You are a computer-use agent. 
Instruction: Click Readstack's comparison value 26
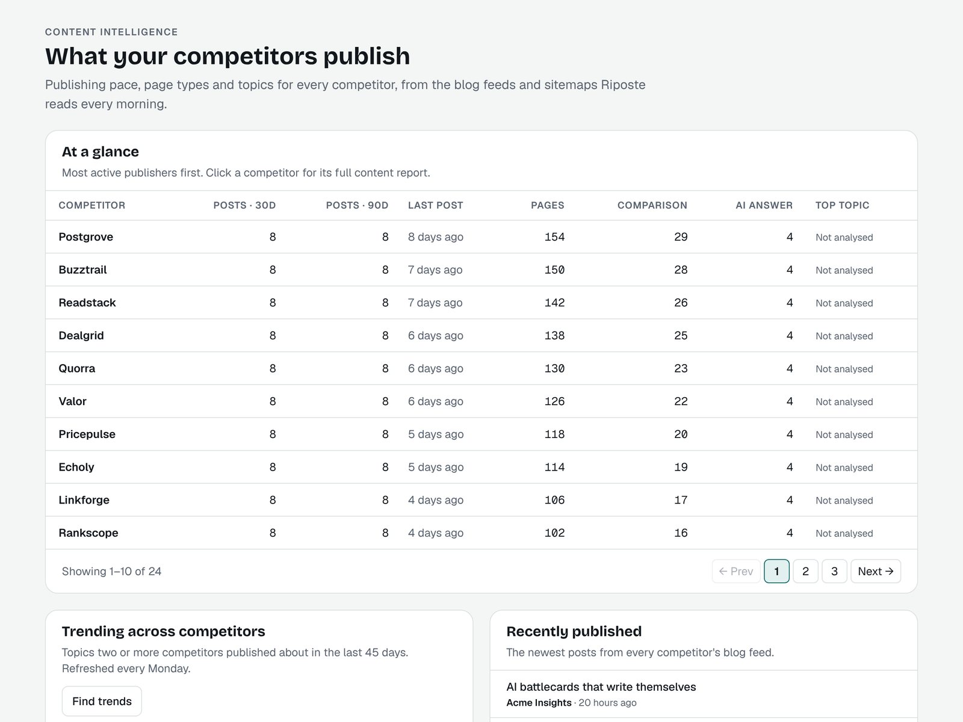681,303
